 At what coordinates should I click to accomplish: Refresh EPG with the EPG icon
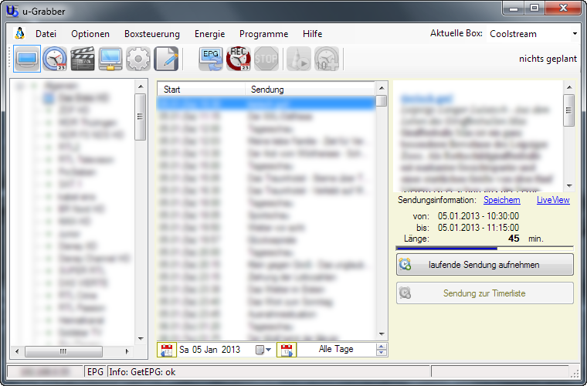click(x=210, y=59)
